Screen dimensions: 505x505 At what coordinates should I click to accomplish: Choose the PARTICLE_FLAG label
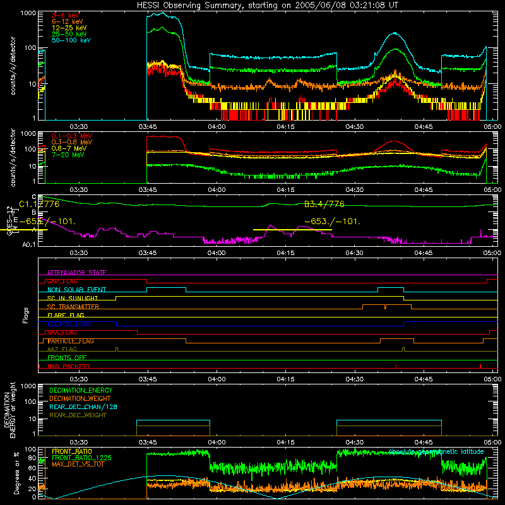(71, 341)
